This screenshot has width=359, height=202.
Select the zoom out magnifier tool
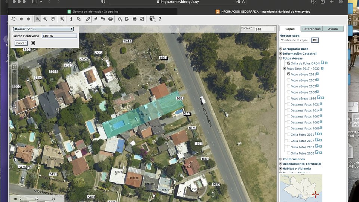(45, 19)
